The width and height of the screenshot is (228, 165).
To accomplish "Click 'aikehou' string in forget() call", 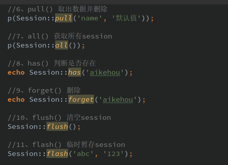I will click(x=118, y=99).
